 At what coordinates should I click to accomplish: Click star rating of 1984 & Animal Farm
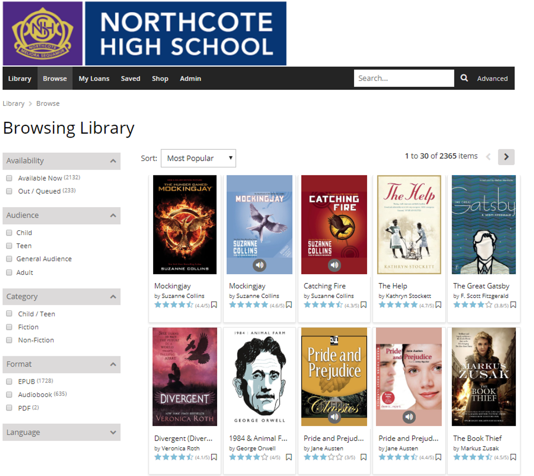249,457
